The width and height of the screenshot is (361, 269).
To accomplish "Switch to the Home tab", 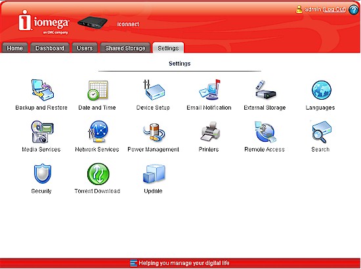I will 14,48.
